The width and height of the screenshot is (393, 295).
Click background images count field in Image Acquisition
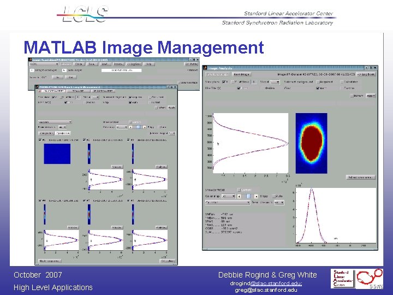tap(32, 70)
